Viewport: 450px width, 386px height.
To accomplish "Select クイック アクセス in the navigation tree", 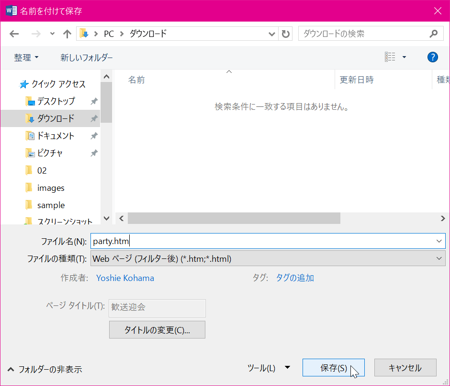I will click(52, 84).
